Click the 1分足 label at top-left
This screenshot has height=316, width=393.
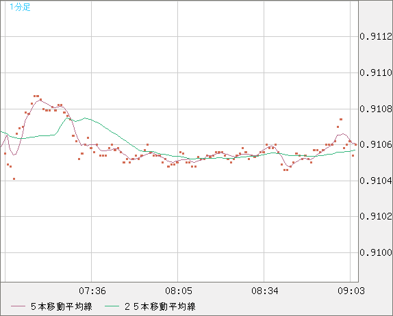(20, 7)
